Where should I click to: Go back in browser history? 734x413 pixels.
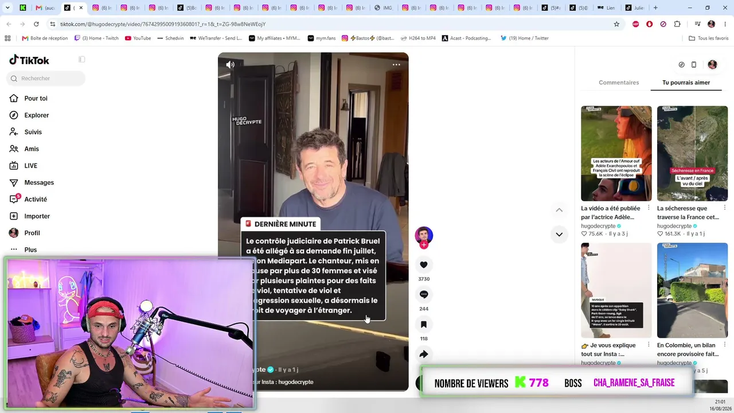(9, 24)
